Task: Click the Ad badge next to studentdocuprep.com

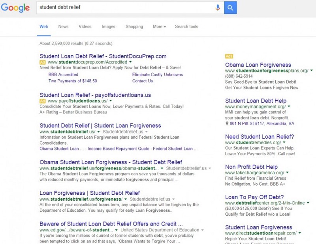Action: (43, 62)
